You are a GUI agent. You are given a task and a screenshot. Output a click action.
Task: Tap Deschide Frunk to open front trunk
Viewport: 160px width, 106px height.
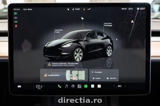[x=59, y=31]
